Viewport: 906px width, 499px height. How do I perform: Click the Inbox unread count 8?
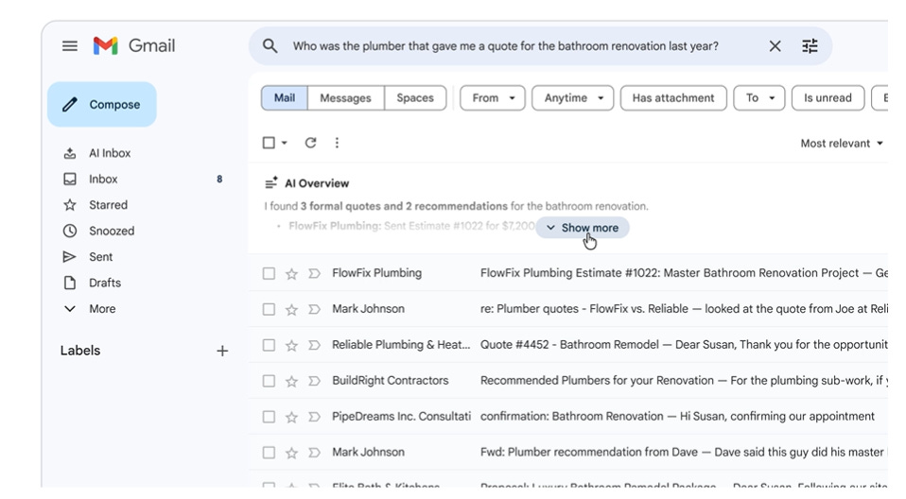tap(219, 179)
